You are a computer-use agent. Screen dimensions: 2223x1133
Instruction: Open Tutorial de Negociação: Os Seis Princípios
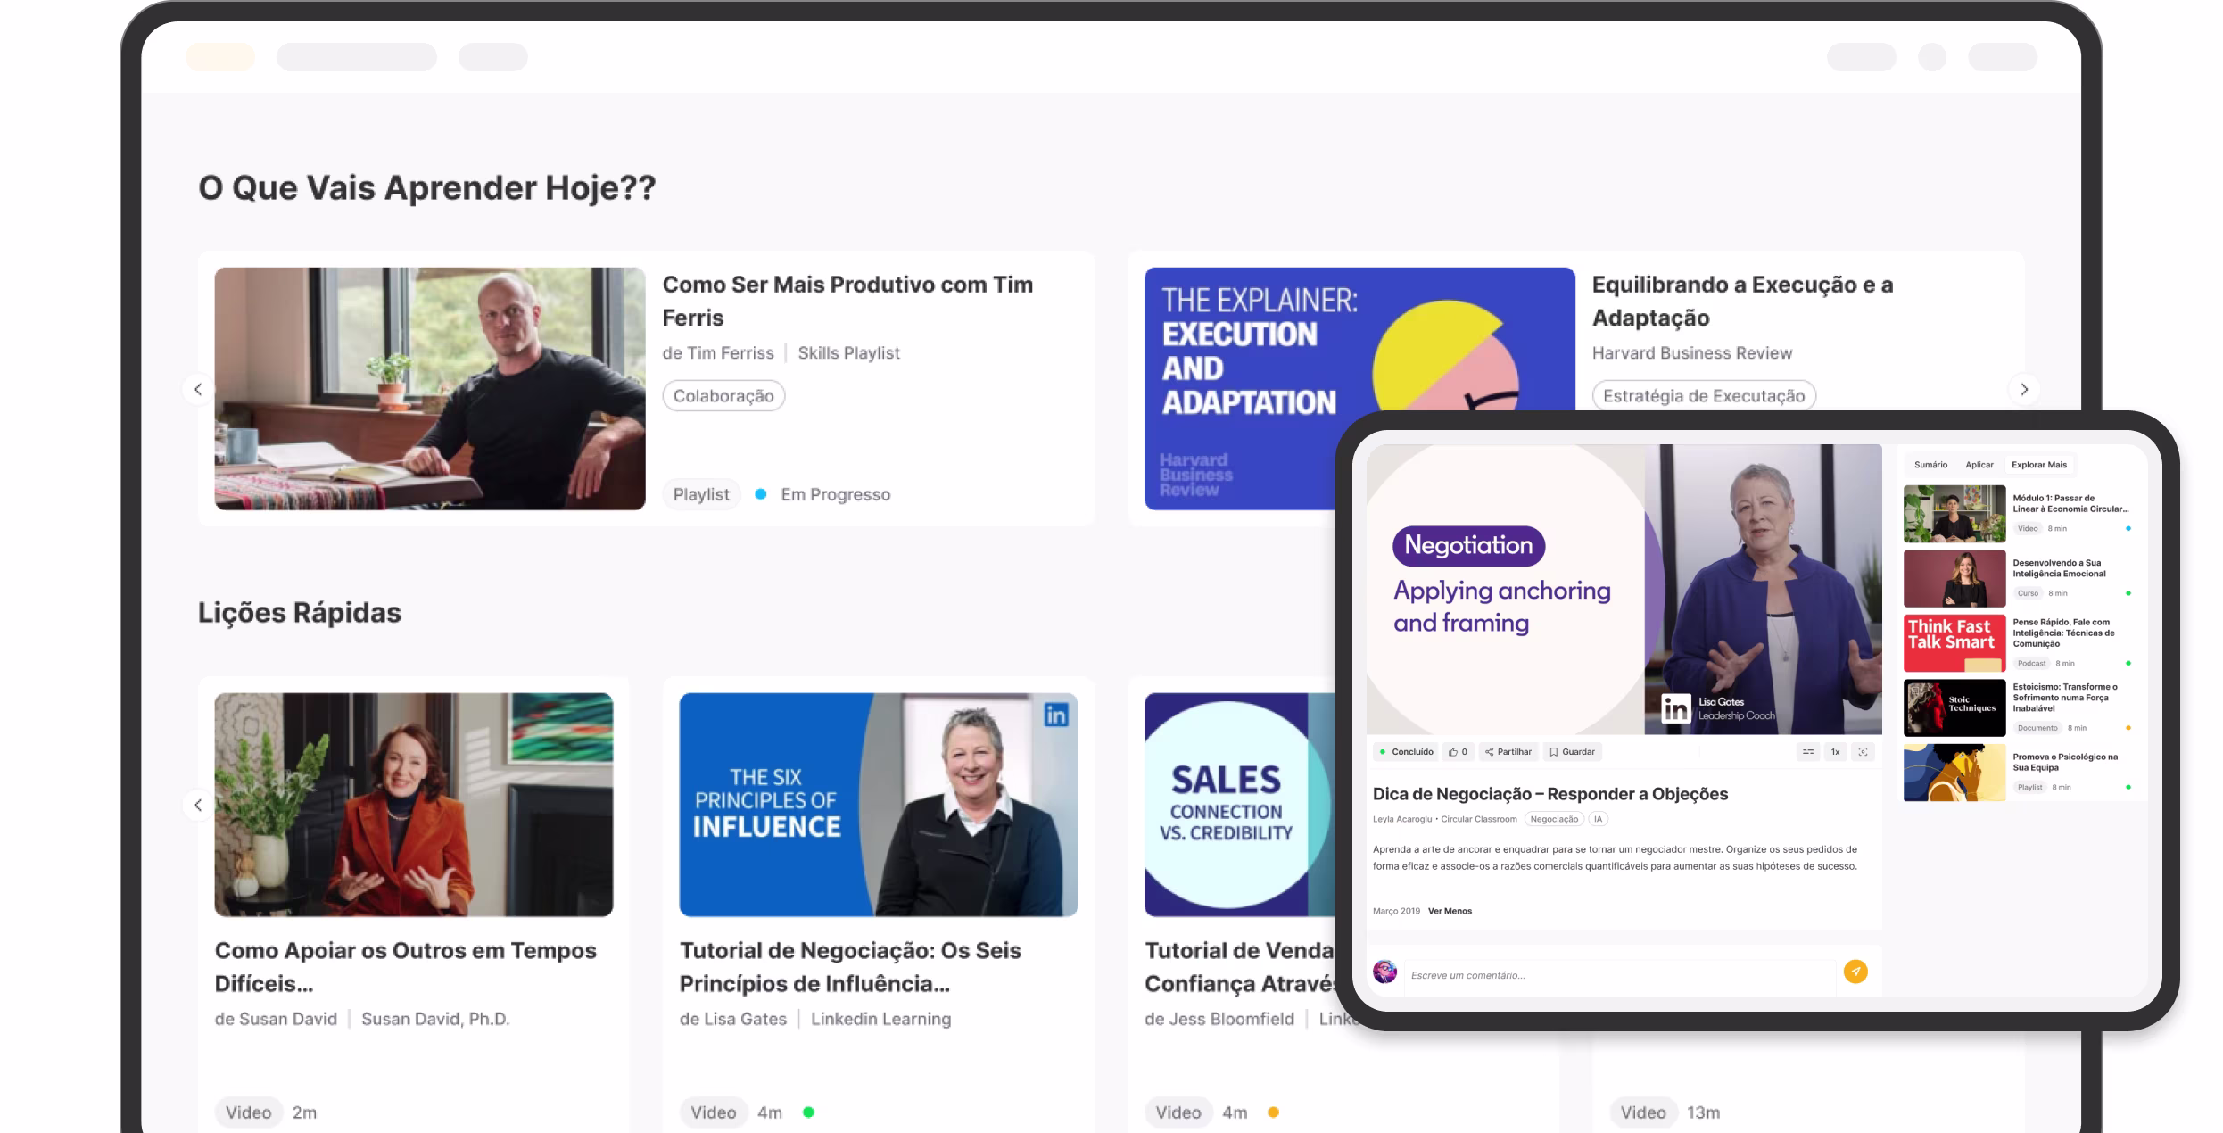tap(850, 967)
